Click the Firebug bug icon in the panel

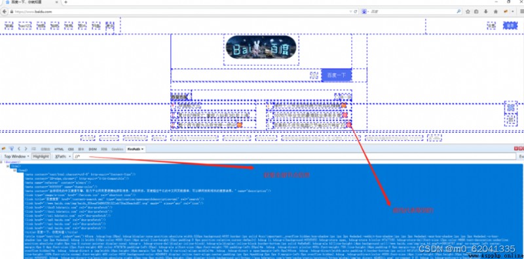4,149
